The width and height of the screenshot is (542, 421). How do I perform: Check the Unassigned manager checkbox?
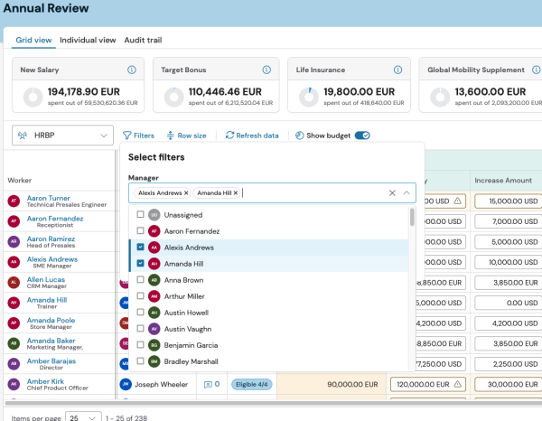coord(140,214)
